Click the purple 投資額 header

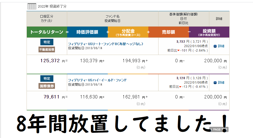pyautogui.click(x=209, y=32)
